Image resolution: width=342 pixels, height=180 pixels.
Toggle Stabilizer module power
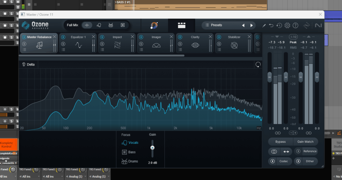(219, 37)
